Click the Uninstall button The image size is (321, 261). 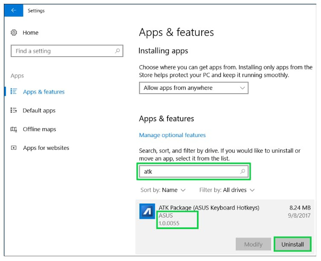(292, 244)
